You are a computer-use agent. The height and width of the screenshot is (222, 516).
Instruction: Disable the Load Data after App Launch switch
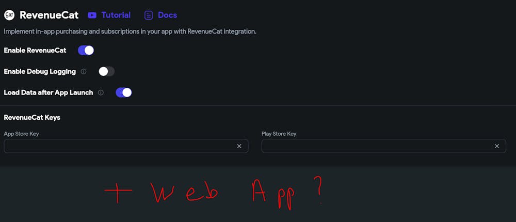124,92
